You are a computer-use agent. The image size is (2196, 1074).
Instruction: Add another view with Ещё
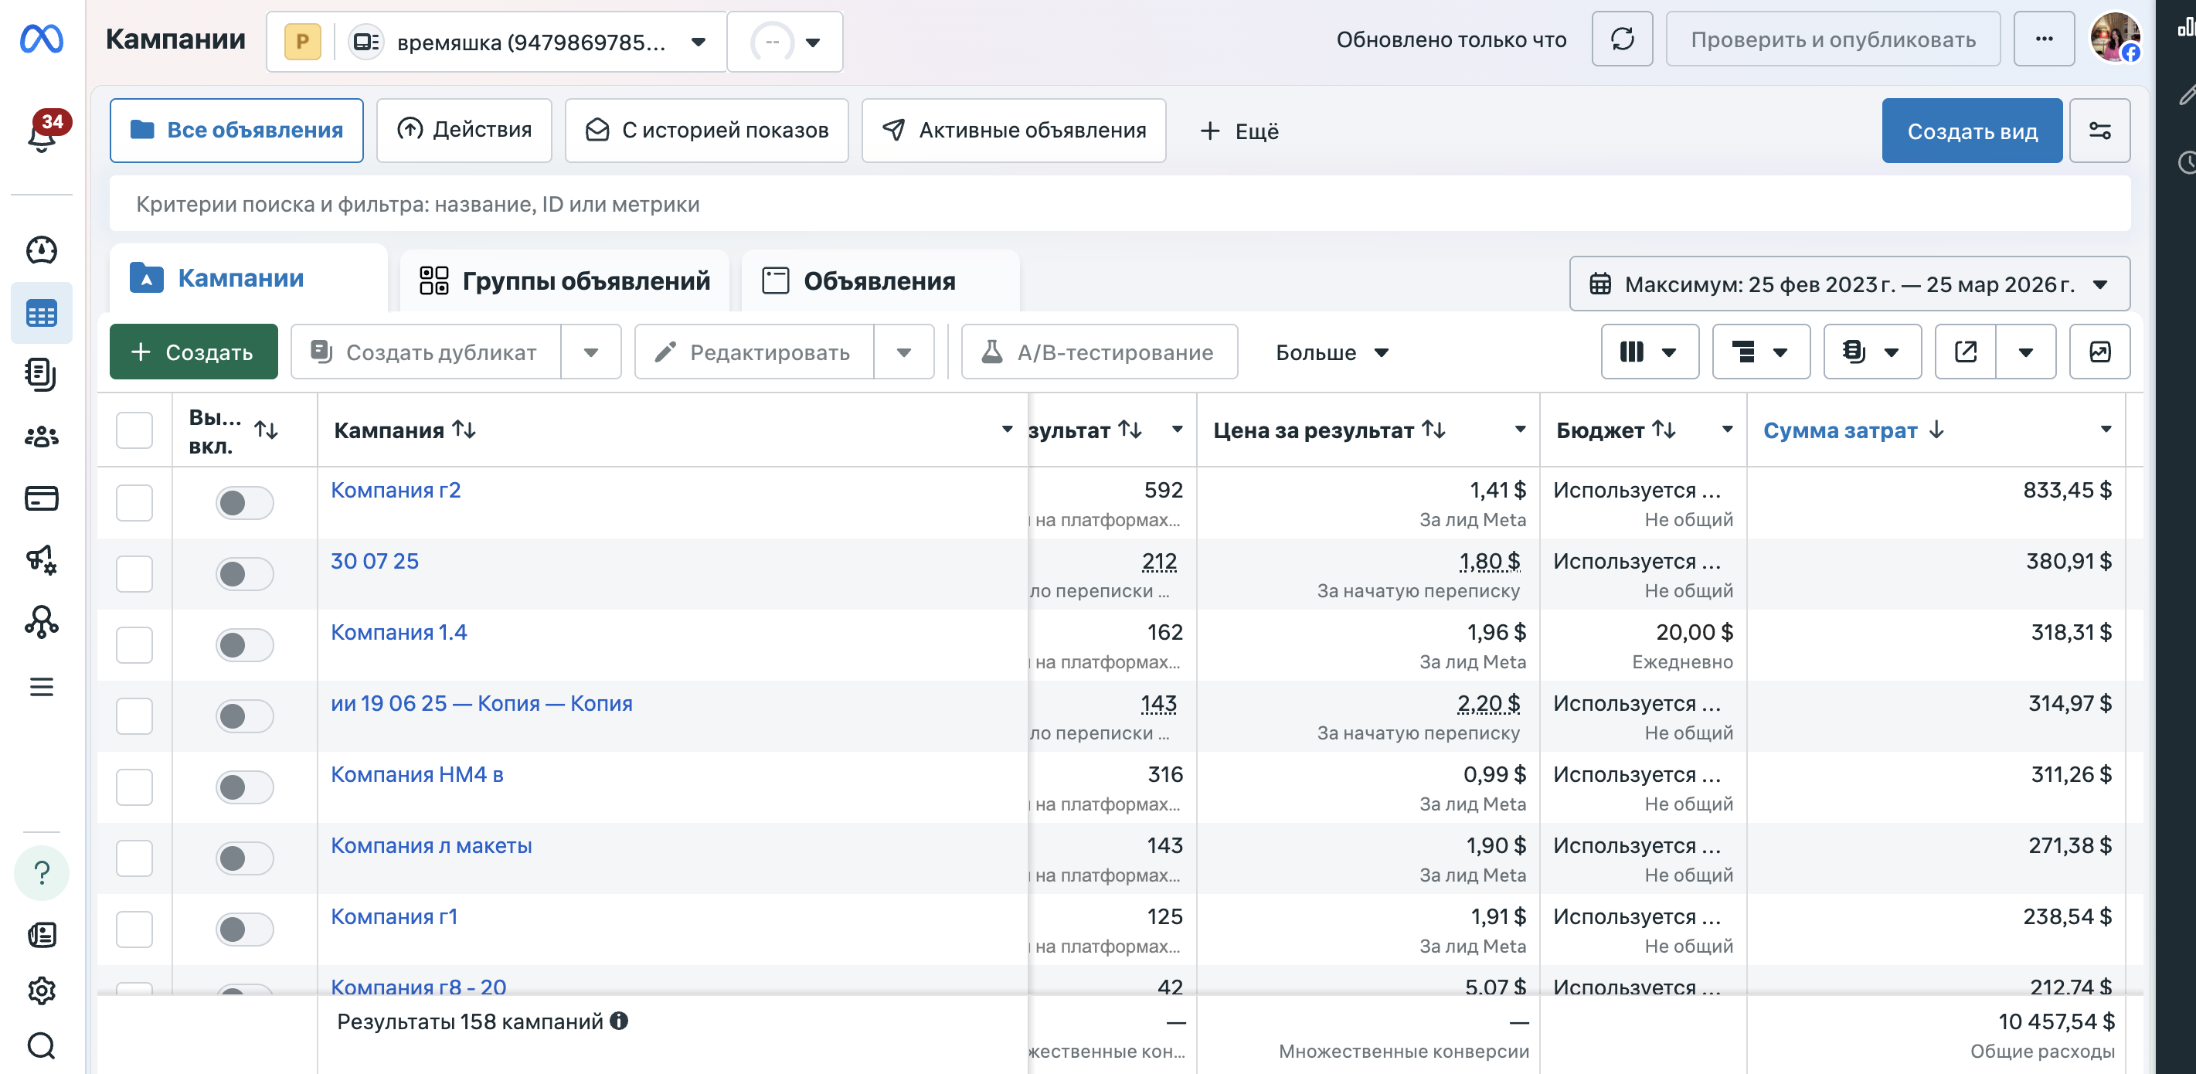click(x=1240, y=131)
